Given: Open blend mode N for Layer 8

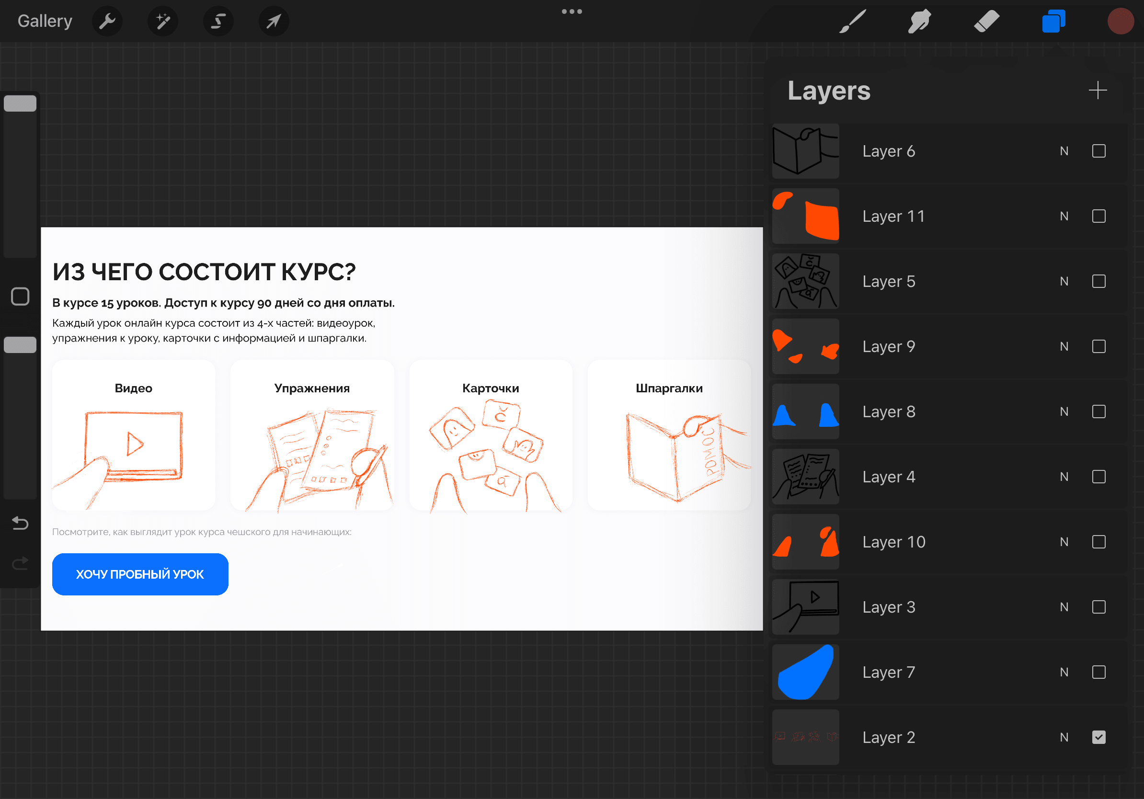Looking at the screenshot, I should click(1064, 411).
